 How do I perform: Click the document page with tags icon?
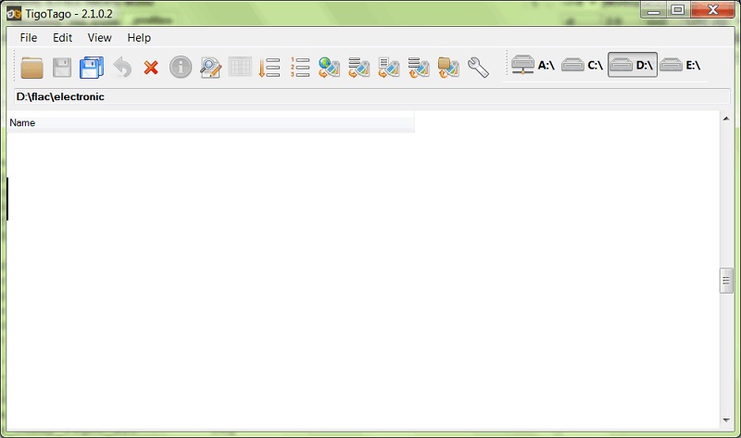(389, 68)
